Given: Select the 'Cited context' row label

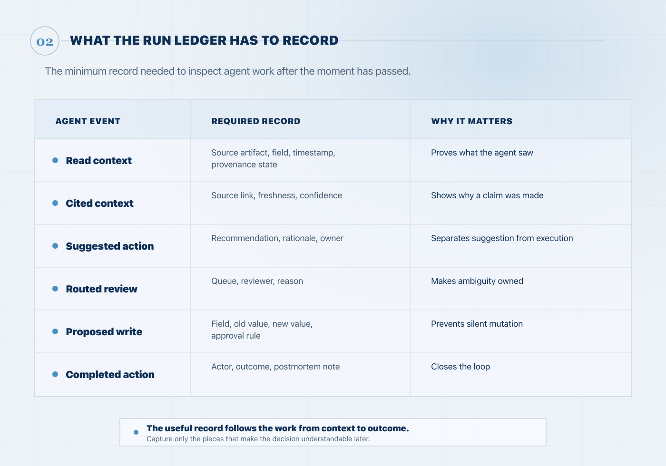Looking at the screenshot, I should pos(100,204).
